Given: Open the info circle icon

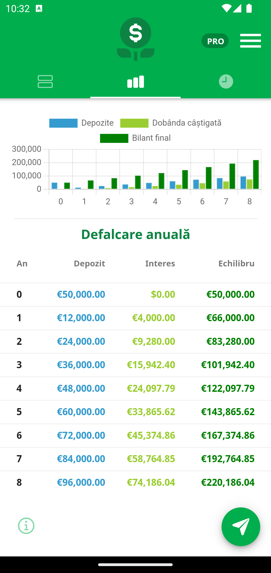Looking at the screenshot, I should pyautogui.click(x=26, y=526).
